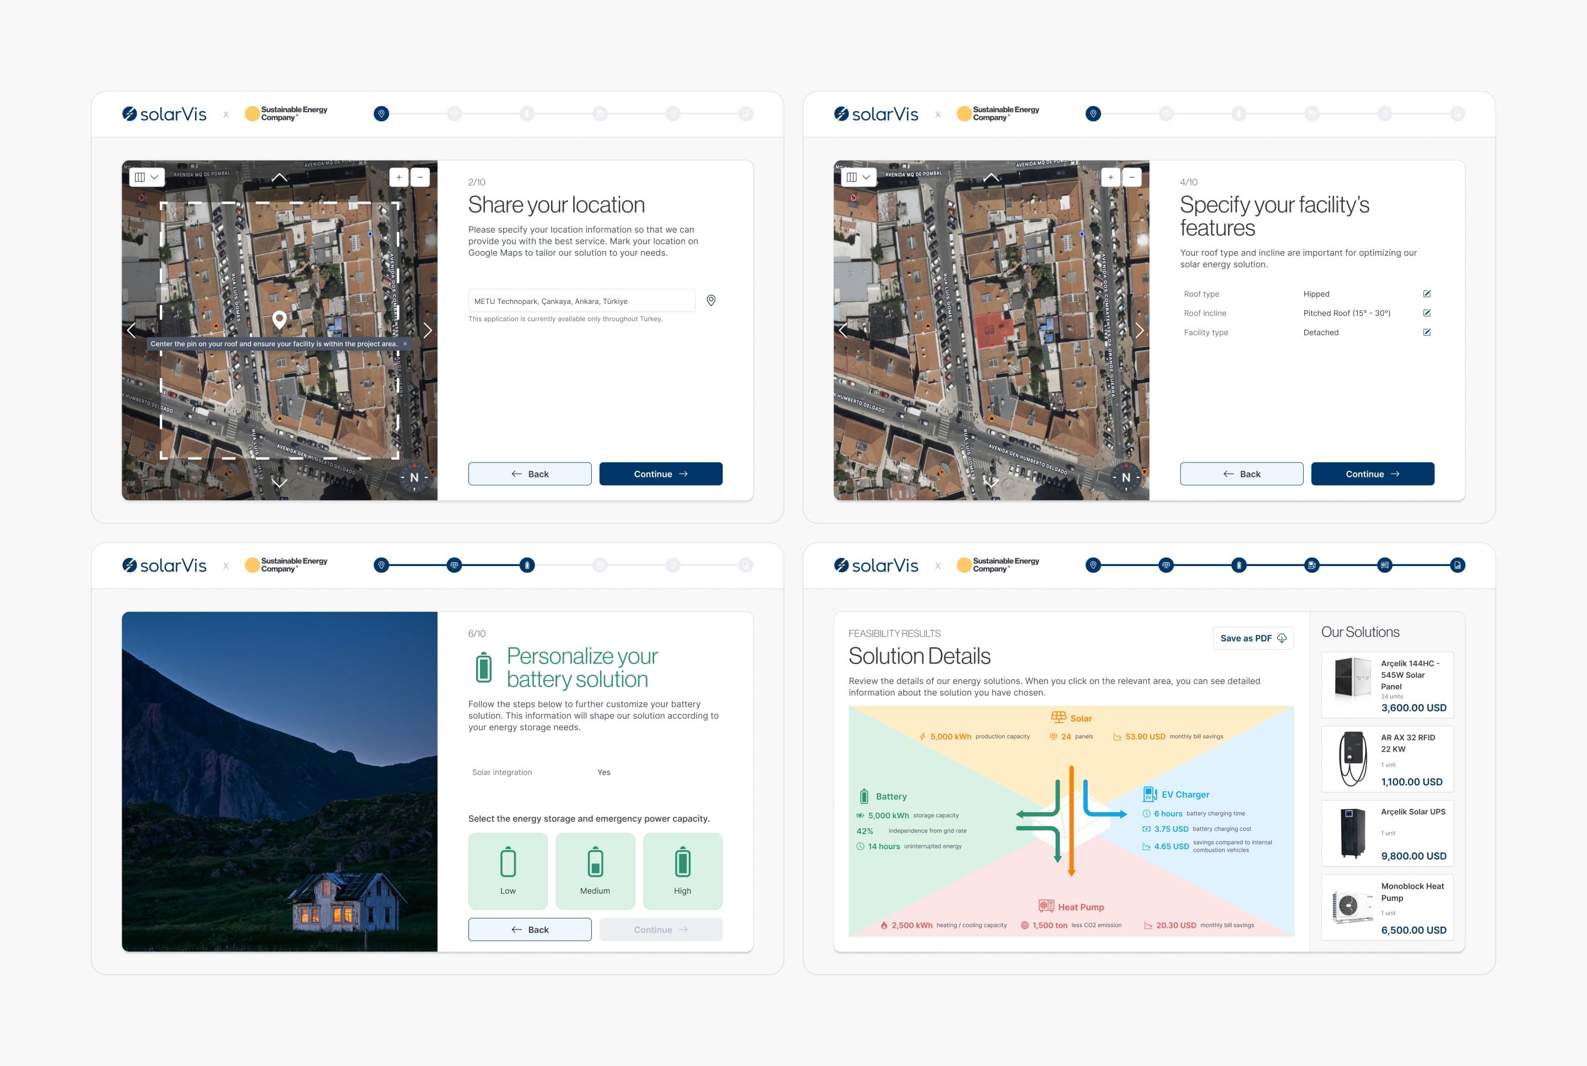Click the METU Technopark address input field

pyautogui.click(x=581, y=301)
